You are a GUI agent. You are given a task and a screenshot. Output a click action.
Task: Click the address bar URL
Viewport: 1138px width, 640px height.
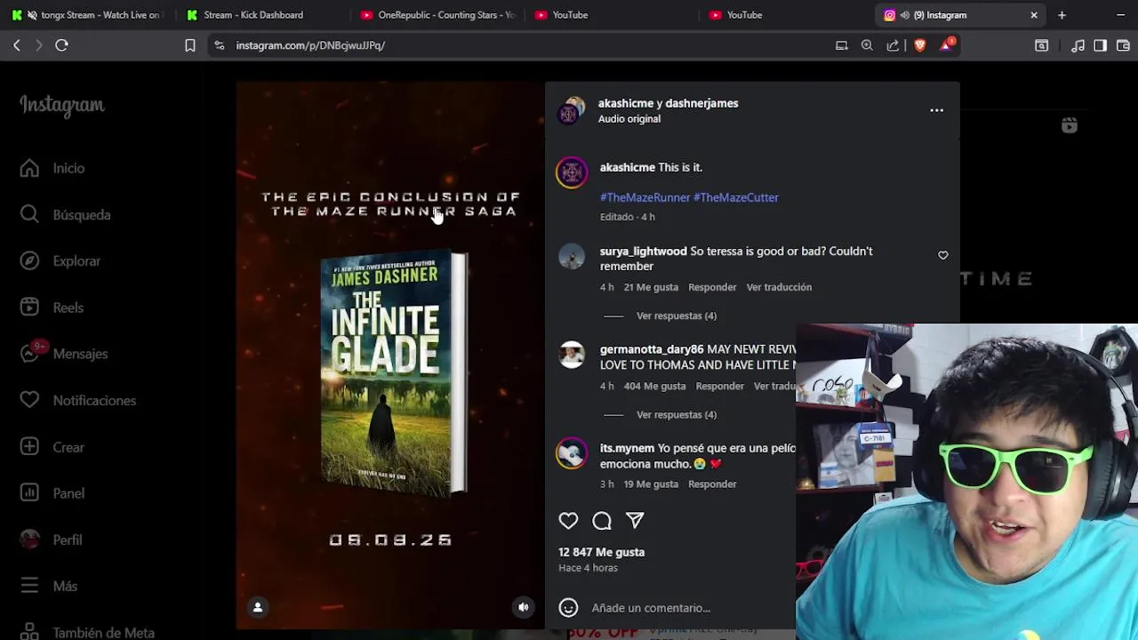click(x=310, y=45)
